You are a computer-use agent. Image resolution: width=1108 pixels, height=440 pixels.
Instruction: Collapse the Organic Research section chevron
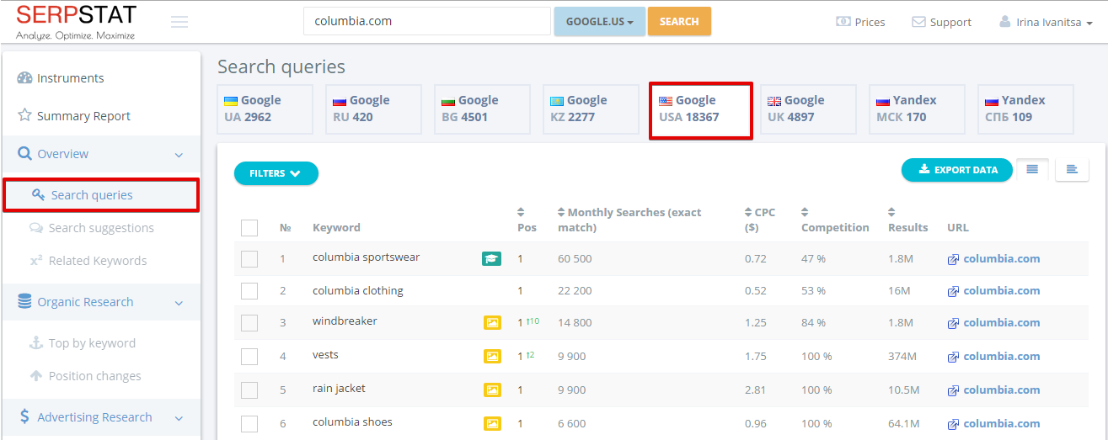(x=179, y=303)
